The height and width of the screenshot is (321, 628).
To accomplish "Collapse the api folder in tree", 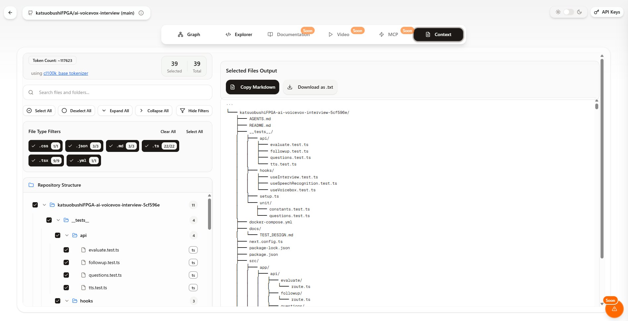I will click(x=67, y=235).
